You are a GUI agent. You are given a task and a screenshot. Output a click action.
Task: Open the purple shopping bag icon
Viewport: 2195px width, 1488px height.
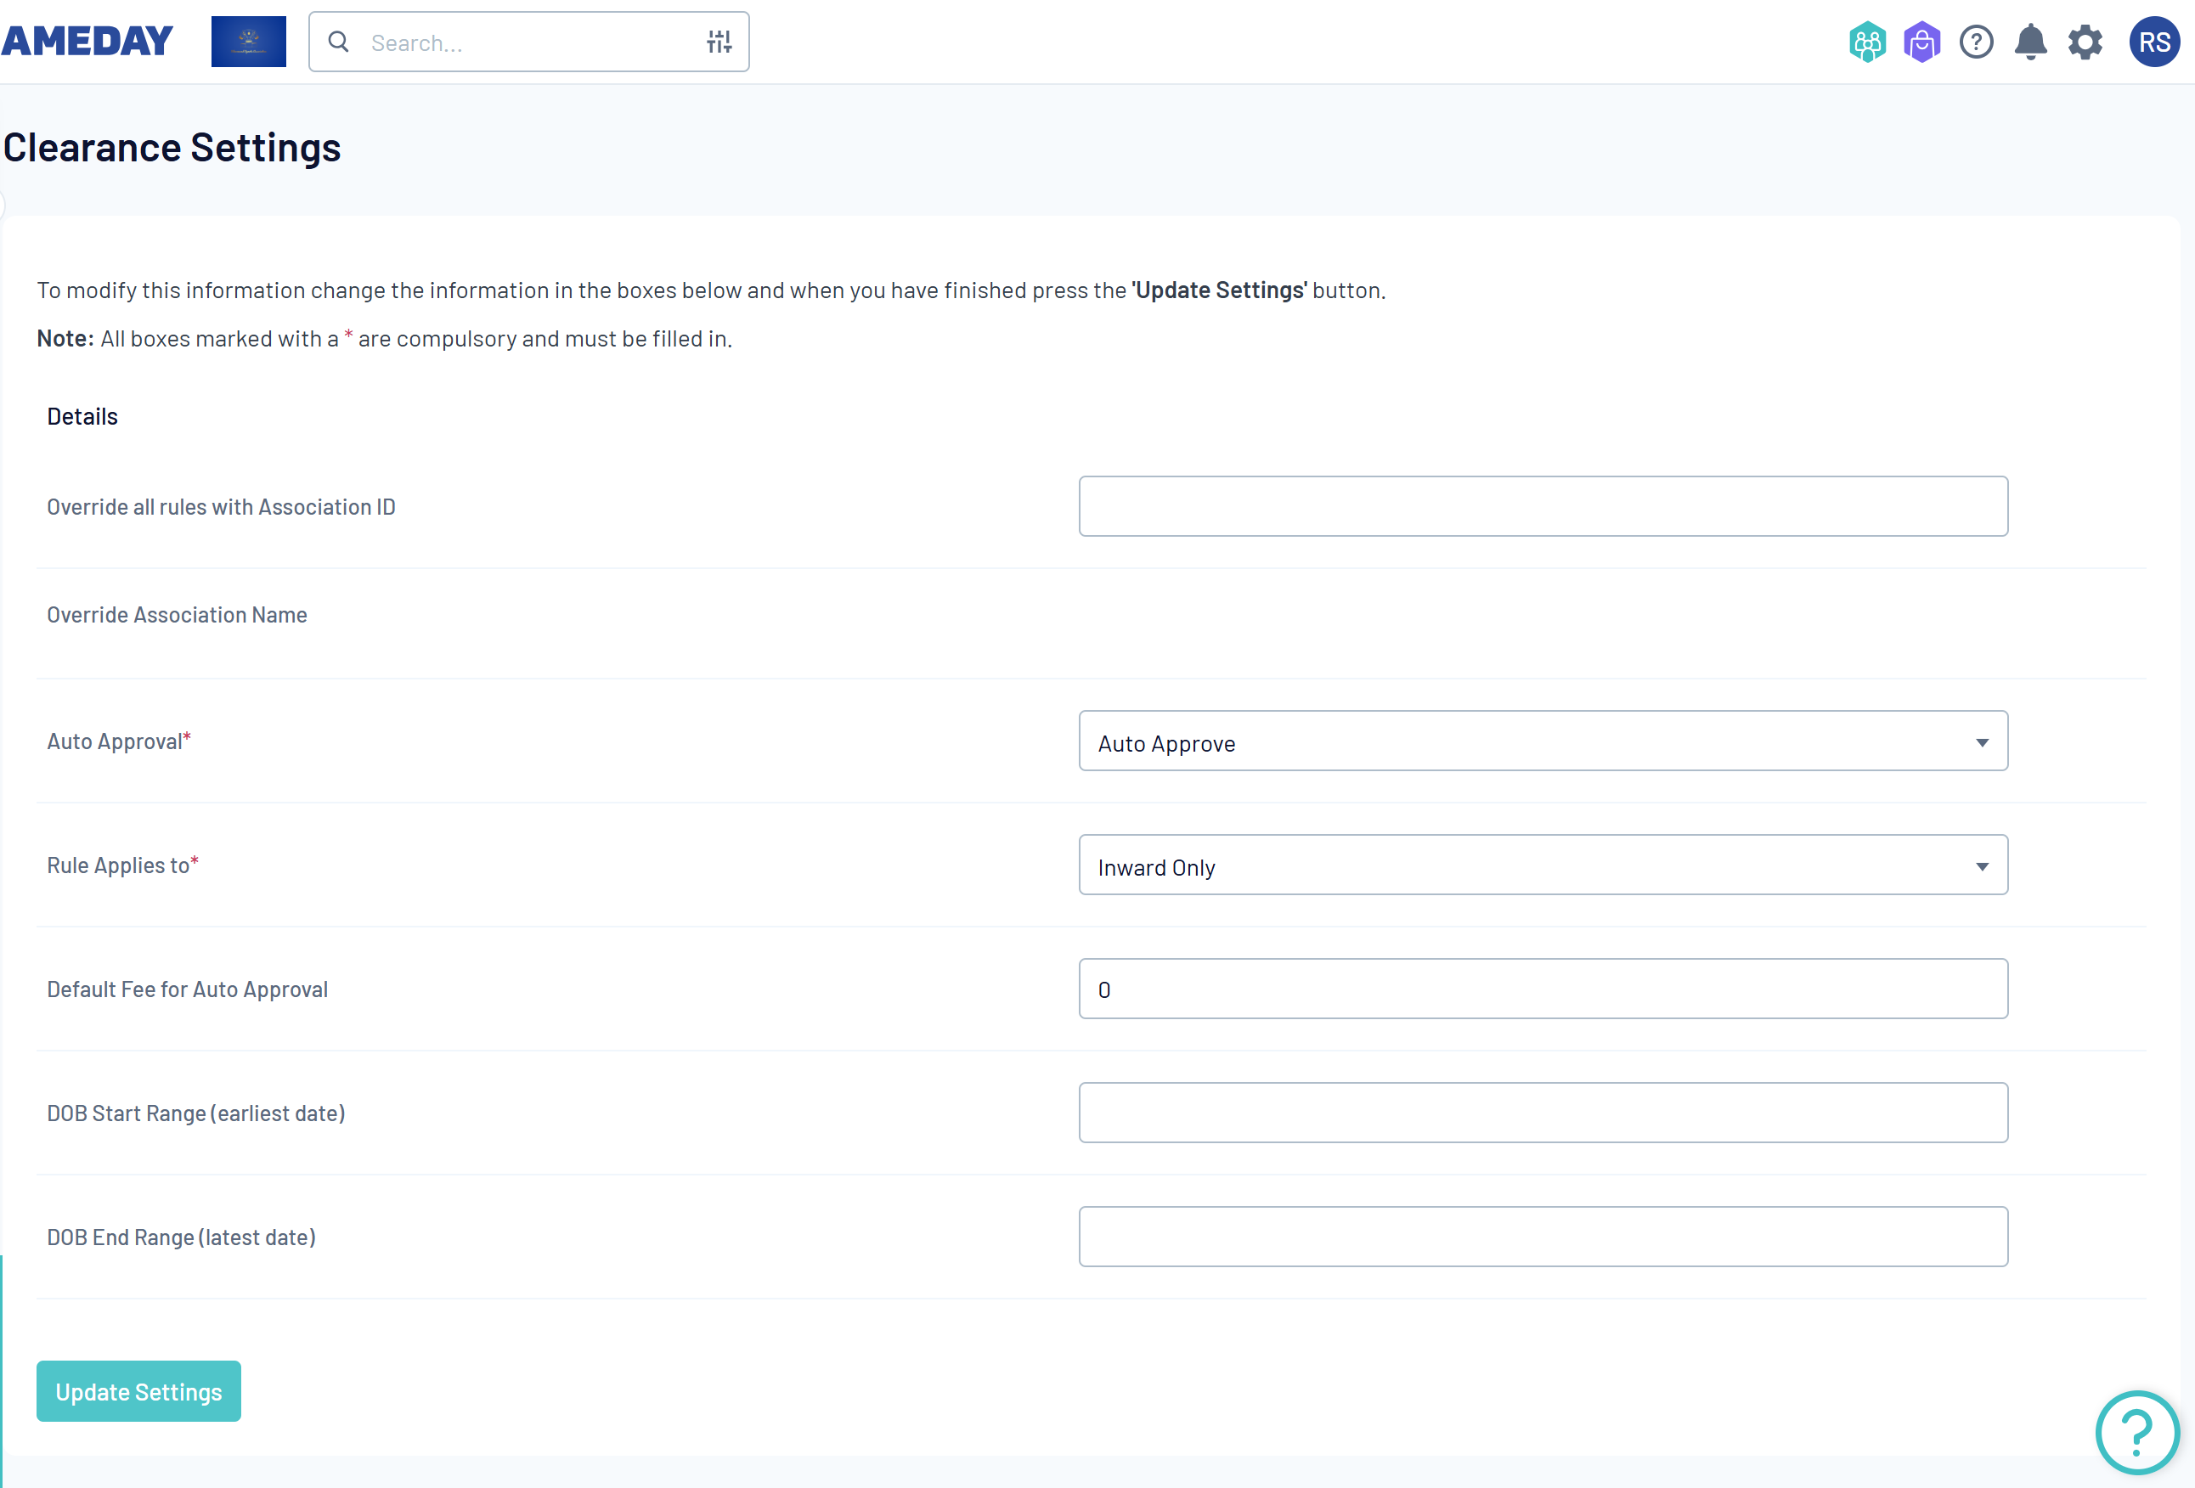[x=1921, y=42]
